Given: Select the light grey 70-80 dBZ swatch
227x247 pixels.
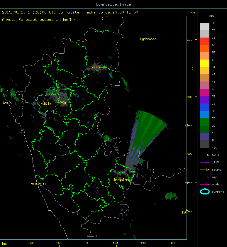Looking at the screenshot, I should tap(205, 27).
